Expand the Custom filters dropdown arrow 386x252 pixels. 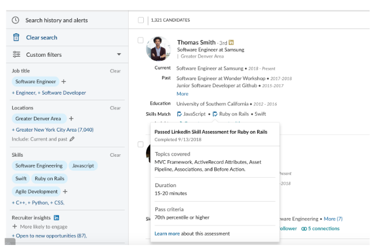pyautogui.click(x=119, y=54)
